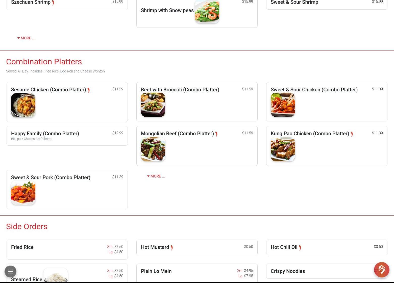Click the $11.39 price for Sweet & Sour Chicken

pyautogui.click(x=377, y=89)
